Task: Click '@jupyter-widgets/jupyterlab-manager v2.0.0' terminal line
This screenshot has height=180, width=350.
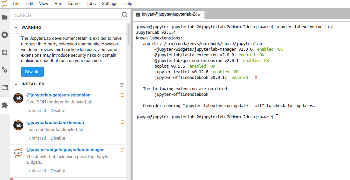Action: click(x=203, y=49)
